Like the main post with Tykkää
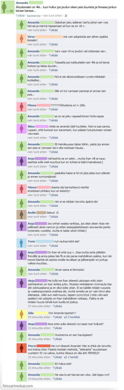124x390 pixels. [x=20, y=16]
